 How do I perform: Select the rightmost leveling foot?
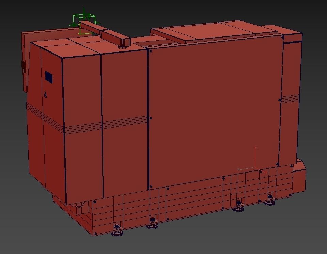click(x=270, y=200)
